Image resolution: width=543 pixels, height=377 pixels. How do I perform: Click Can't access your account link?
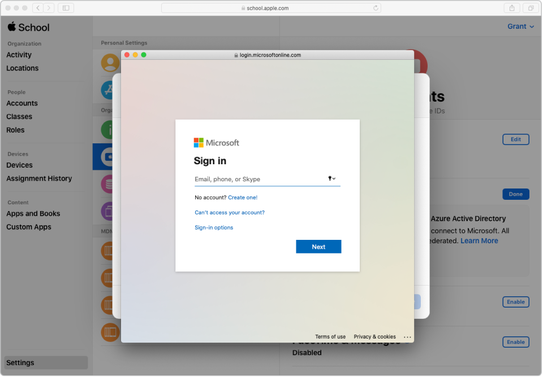(x=230, y=213)
